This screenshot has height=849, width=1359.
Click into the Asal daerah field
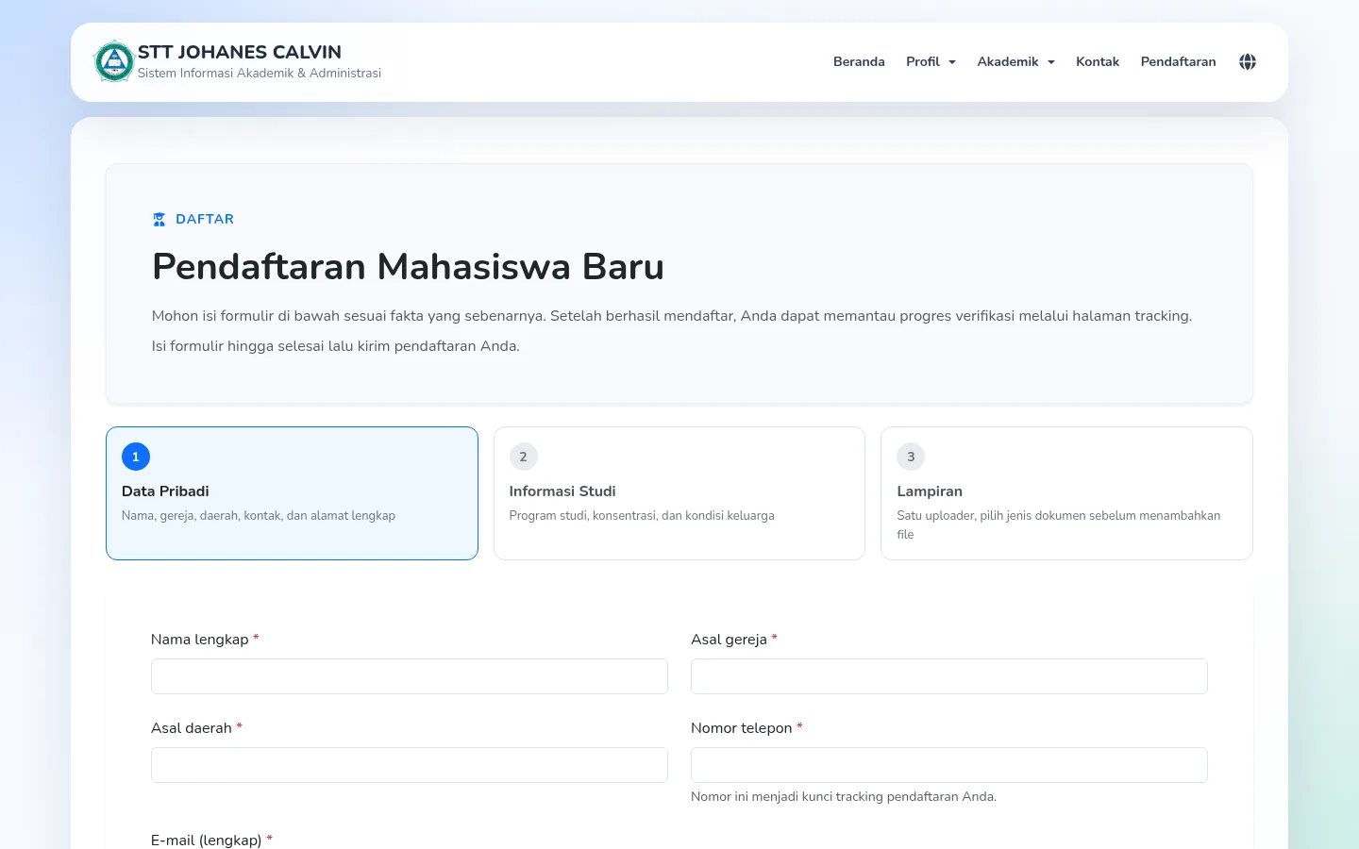coord(410,765)
